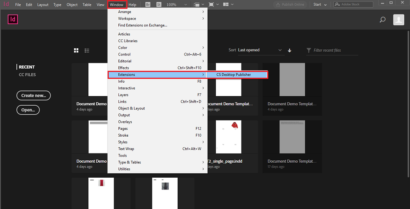Open Adobe Bridge via the Br icon

click(x=148, y=5)
